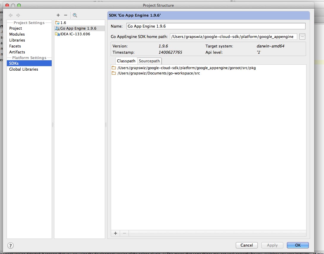This screenshot has width=324, height=254.
Task: Click the version value 1.9.6
Action: click(x=163, y=46)
